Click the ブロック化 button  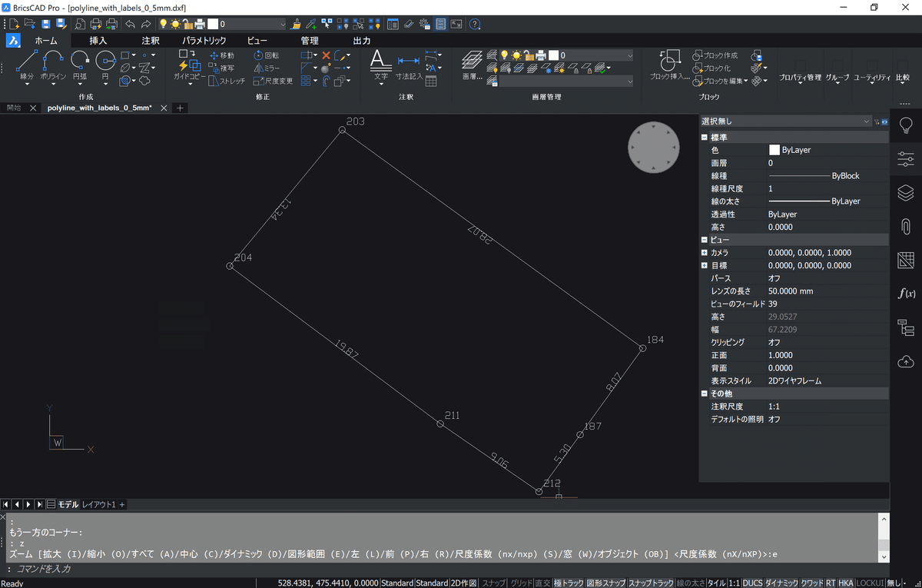click(x=711, y=68)
